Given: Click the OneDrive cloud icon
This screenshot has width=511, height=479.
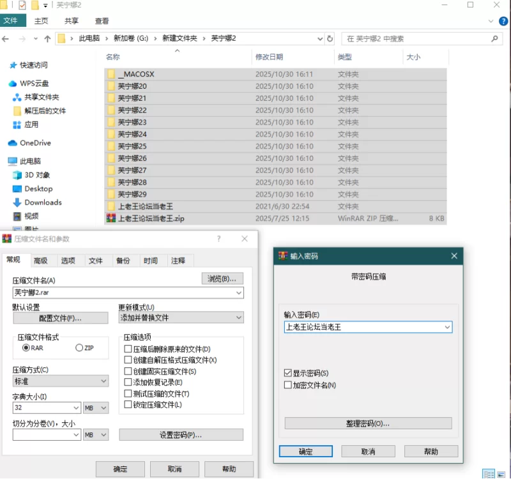Looking at the screenshot, I should (13, 143).
